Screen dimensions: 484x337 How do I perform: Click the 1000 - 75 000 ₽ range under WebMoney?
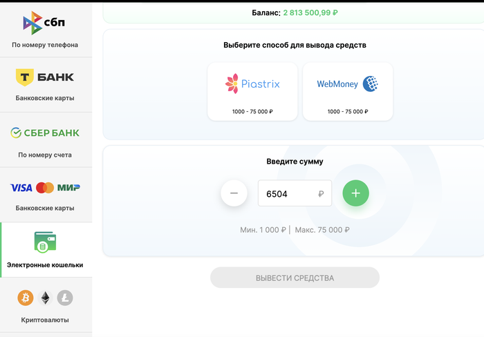[x=348, y=112]
